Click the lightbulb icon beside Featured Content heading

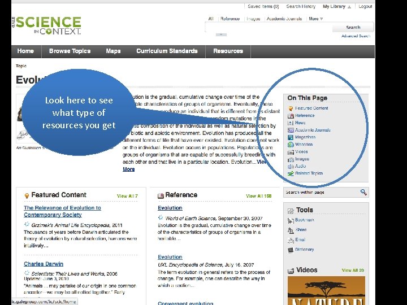(x=27, y=195)
